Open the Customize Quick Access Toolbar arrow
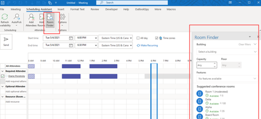261x119 pixels. tap(56, 3)
